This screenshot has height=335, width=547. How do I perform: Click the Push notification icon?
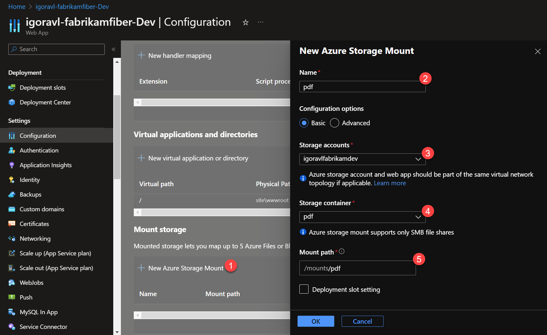[x=12, y=297]
